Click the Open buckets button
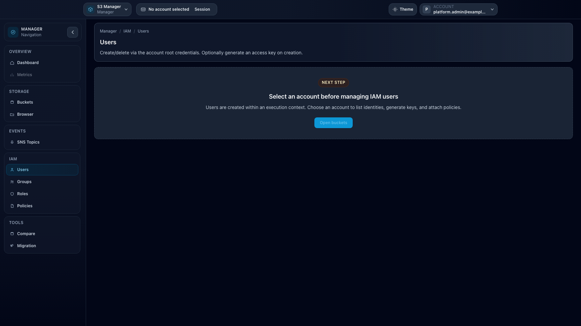Screen dimensions: 581x326 (333, 123)
